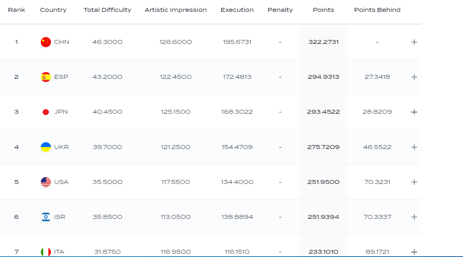Click the Execution column header
Image resolution: width=463 pixels, height=257 pixels.
click(237, 10)
